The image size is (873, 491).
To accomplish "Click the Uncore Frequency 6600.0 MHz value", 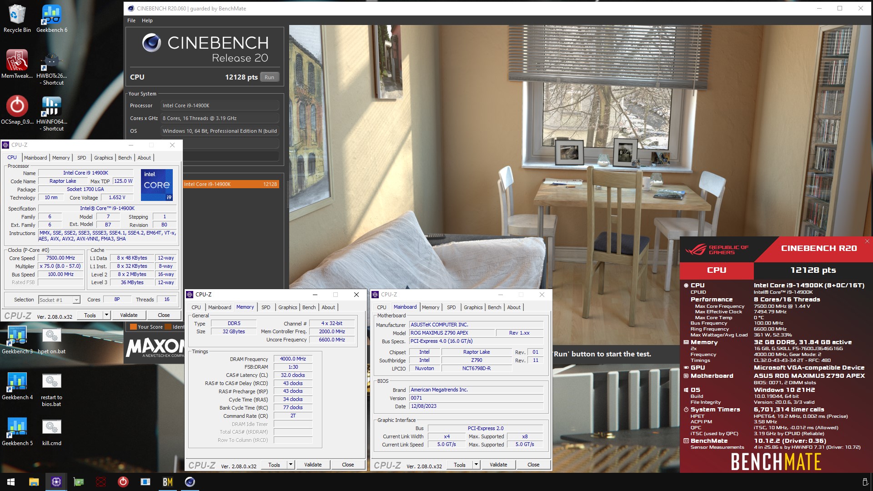I will (x=332, y=340).
